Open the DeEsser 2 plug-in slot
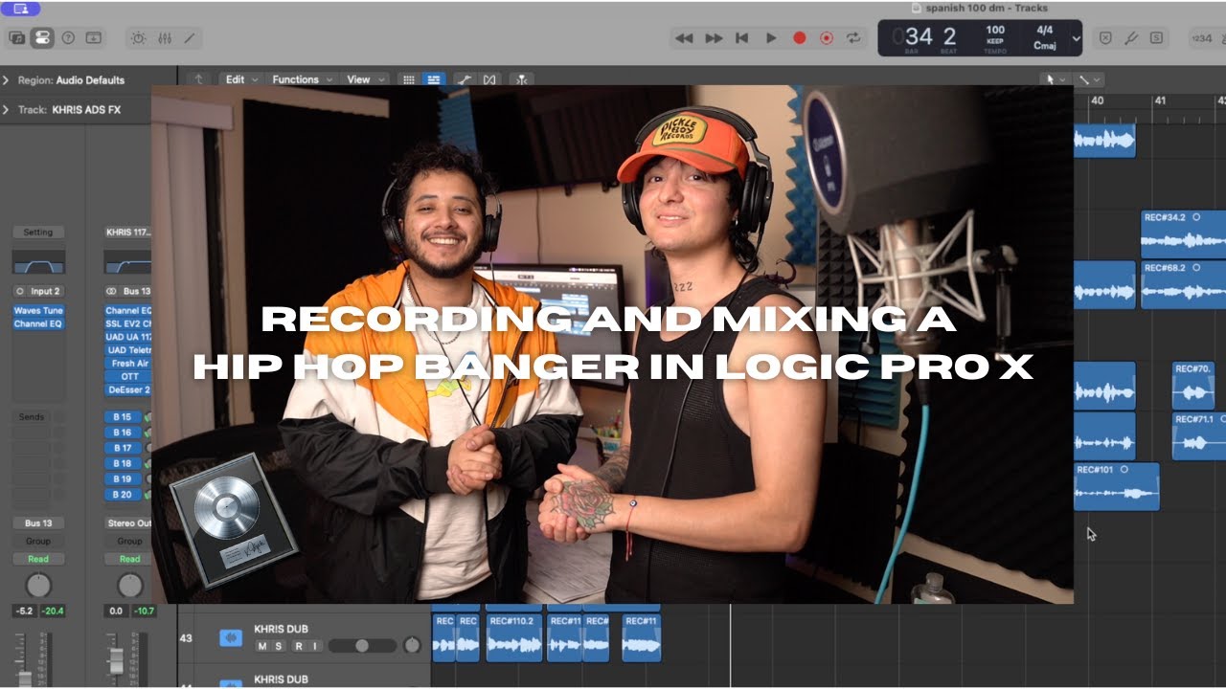Image resolution: width=1226 pixels, height=689 pixels. [x=128, y=390]
